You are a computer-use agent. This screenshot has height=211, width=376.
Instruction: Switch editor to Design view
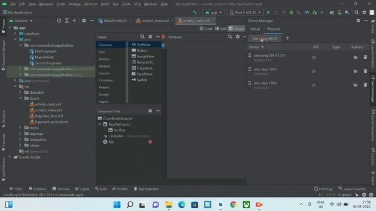[x=236, y=29]
